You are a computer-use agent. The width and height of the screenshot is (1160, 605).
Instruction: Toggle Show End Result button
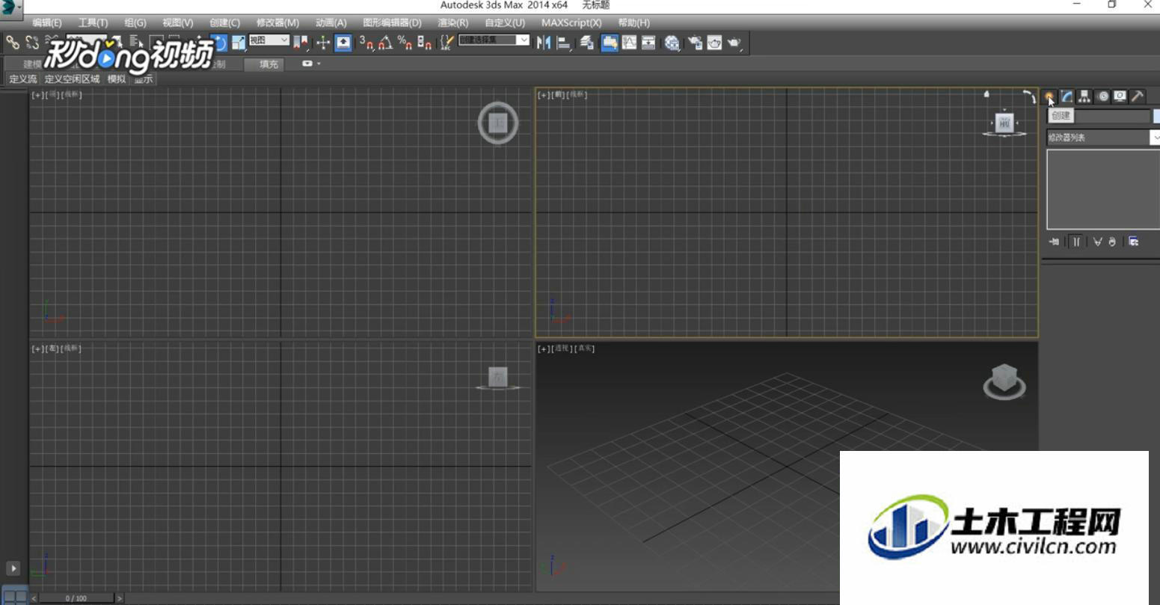1076,242
